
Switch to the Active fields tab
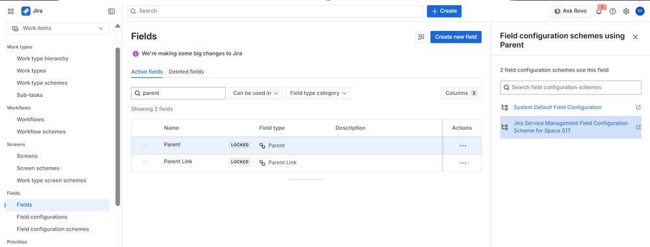[147, 71]
